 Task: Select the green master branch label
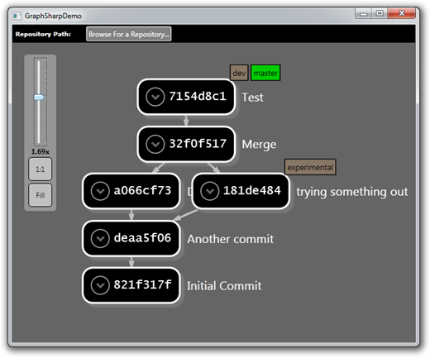click(x=265, y=73)
